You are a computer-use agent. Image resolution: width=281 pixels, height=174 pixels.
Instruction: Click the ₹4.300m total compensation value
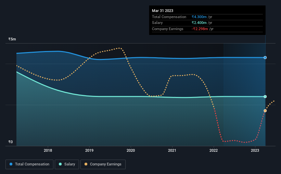point(199,17)
